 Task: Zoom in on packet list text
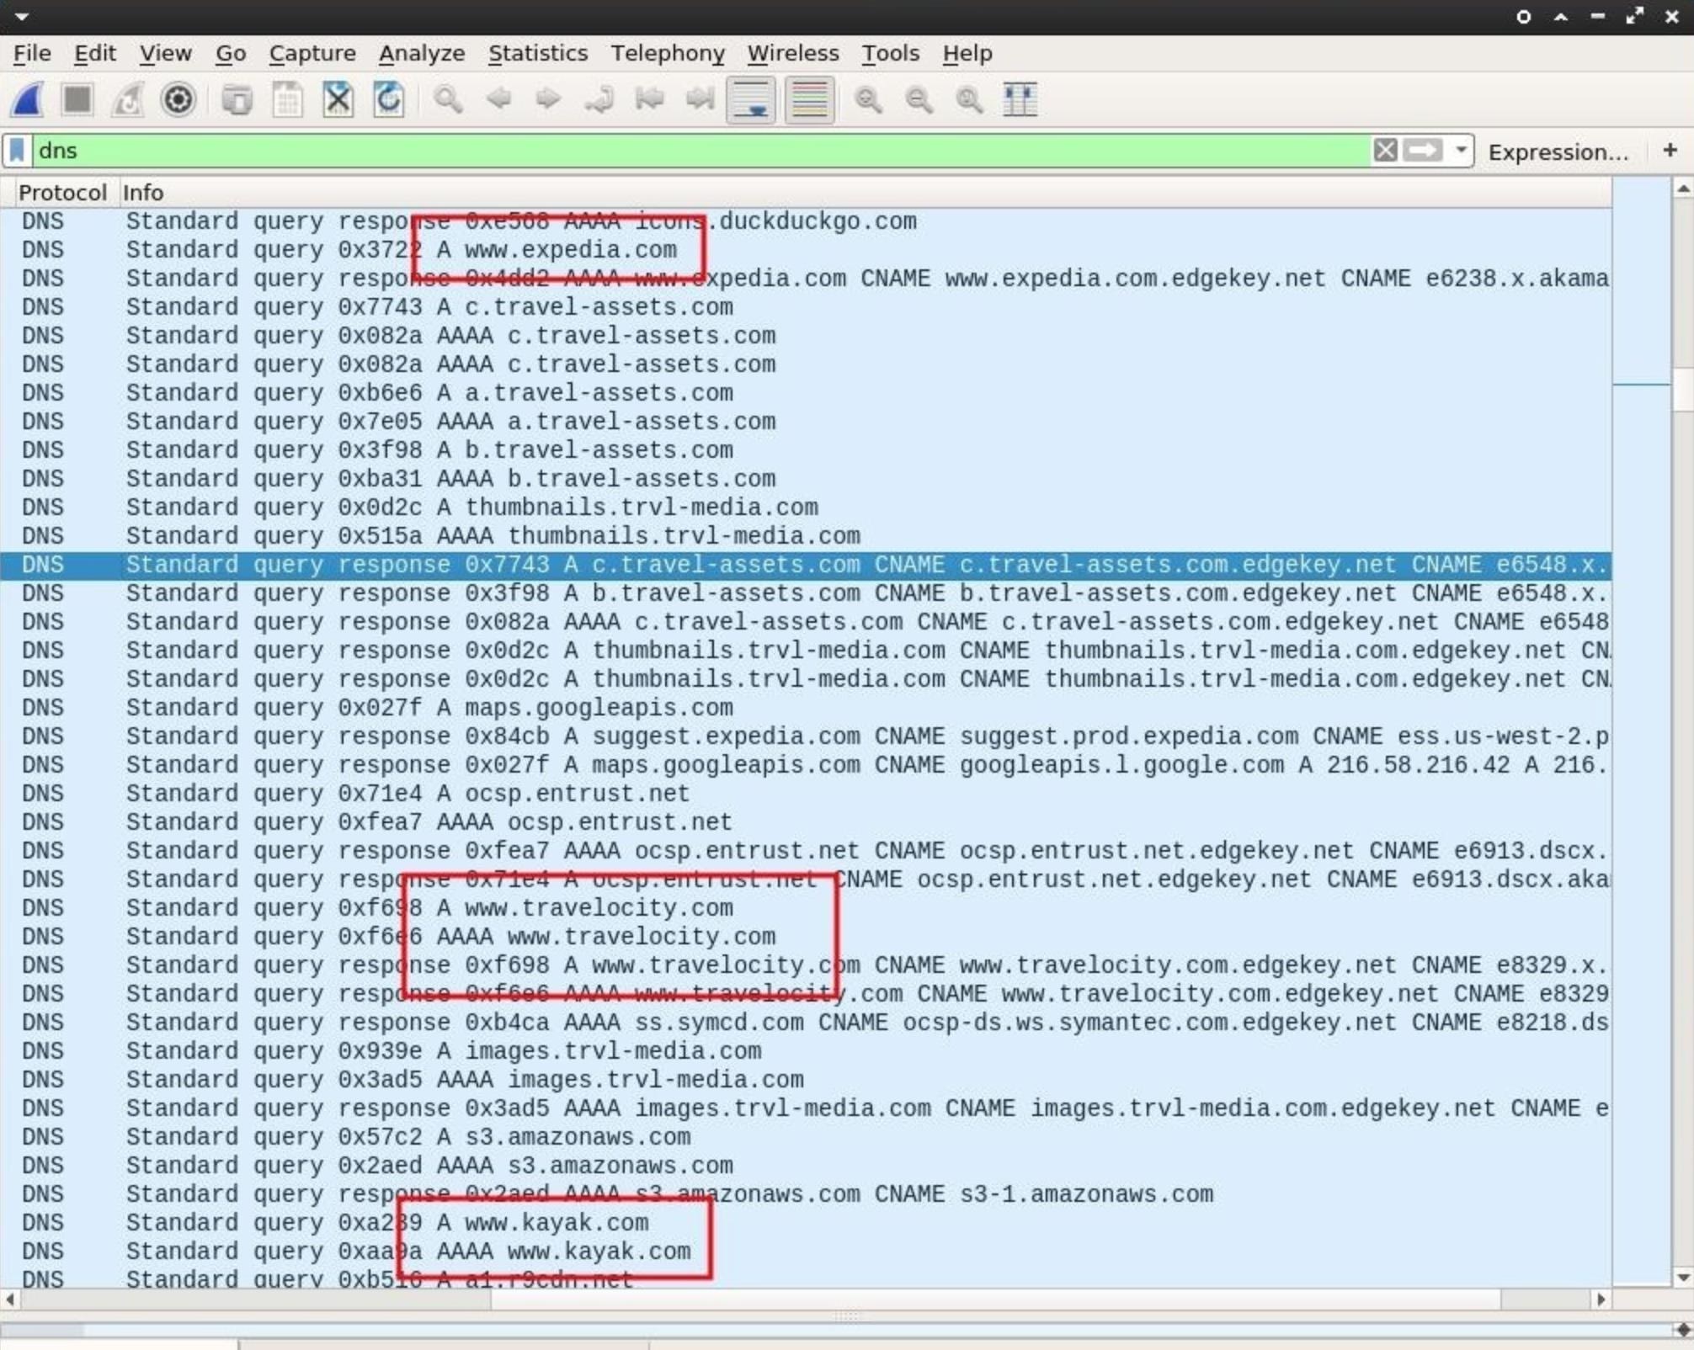[868, 100]
